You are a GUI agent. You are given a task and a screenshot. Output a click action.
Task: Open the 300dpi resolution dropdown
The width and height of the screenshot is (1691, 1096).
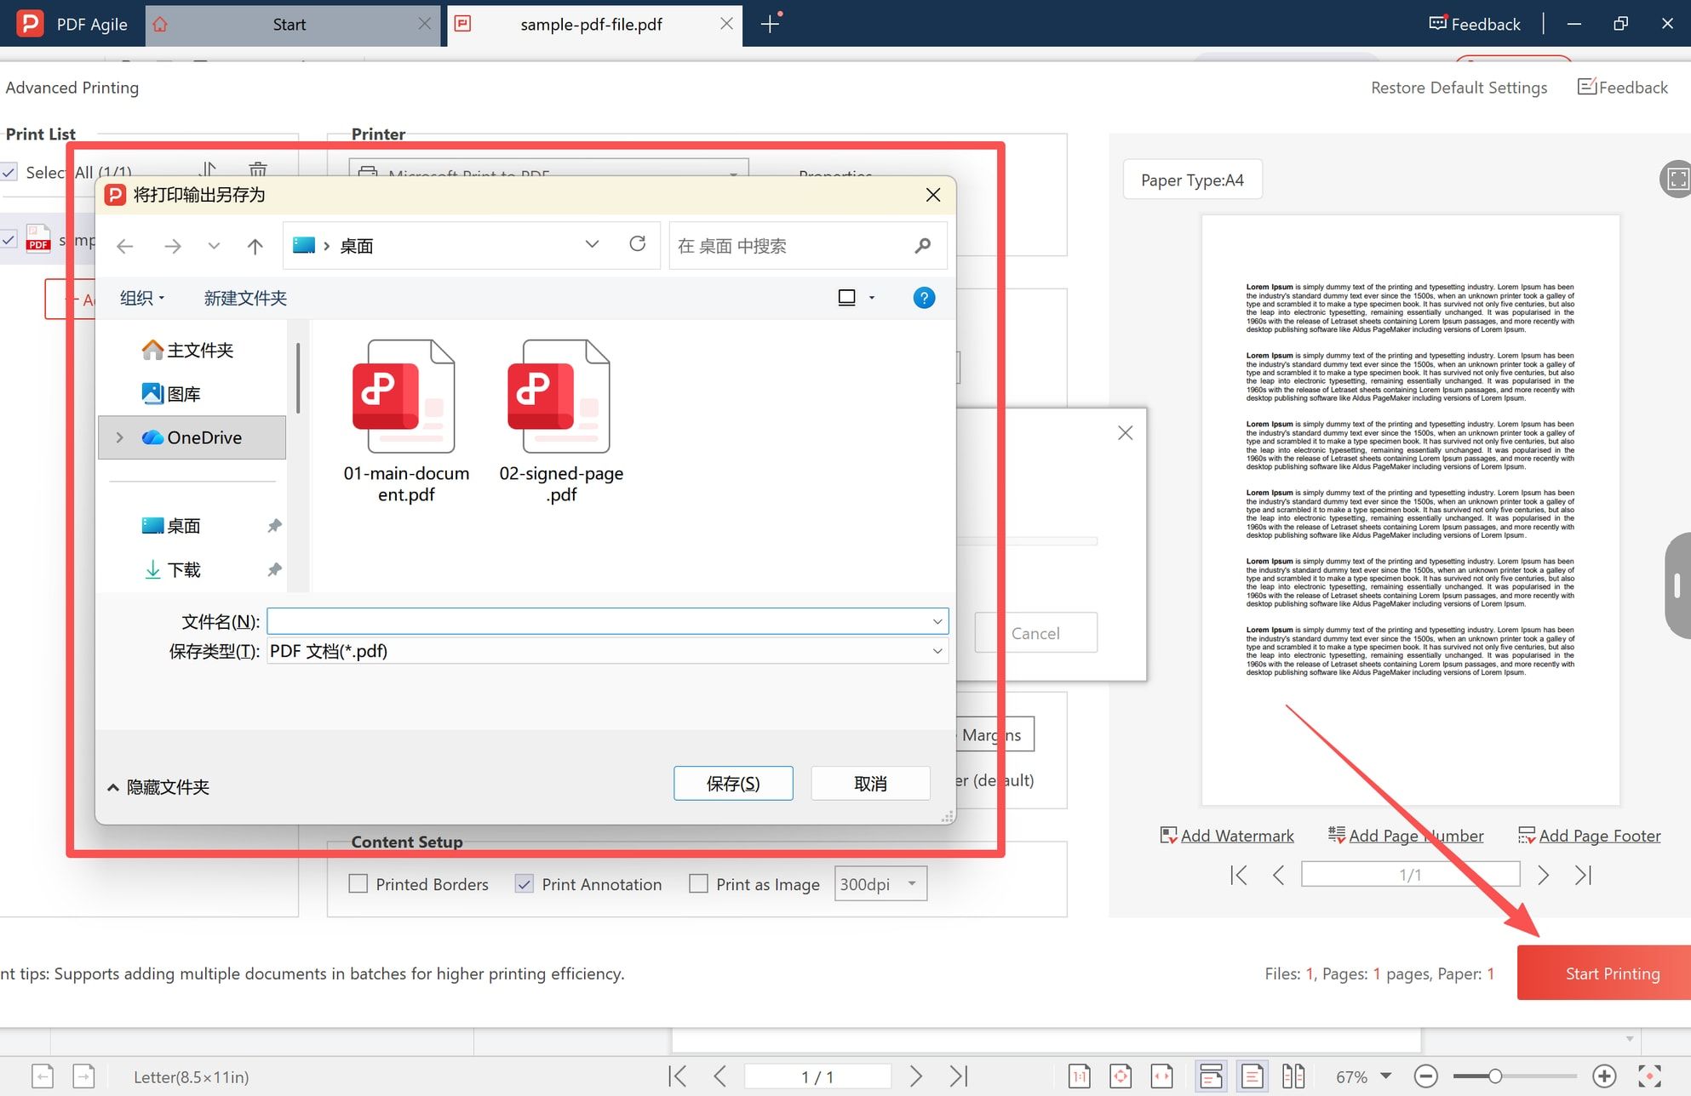pos(880,884)
